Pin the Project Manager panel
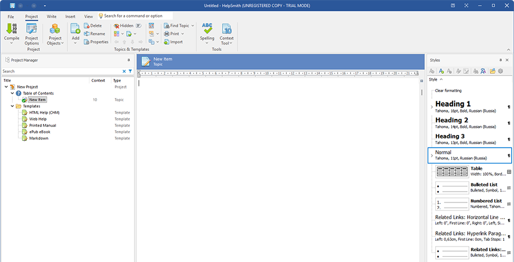Image resolution: width=514 pixels, height=262 pixels. tap(128, 60)
